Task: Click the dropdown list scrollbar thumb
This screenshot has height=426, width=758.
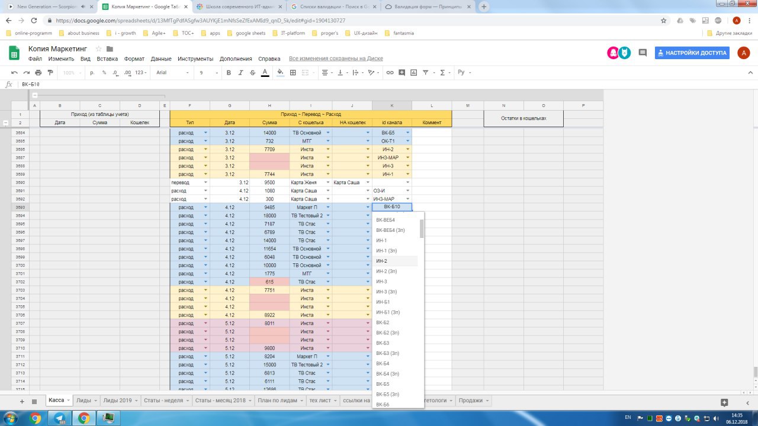Action: coord(422,228)
